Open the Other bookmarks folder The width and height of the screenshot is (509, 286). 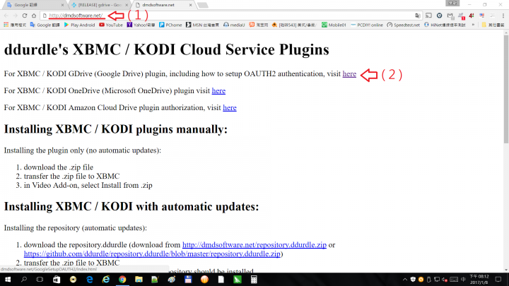[x=493, y=25]
